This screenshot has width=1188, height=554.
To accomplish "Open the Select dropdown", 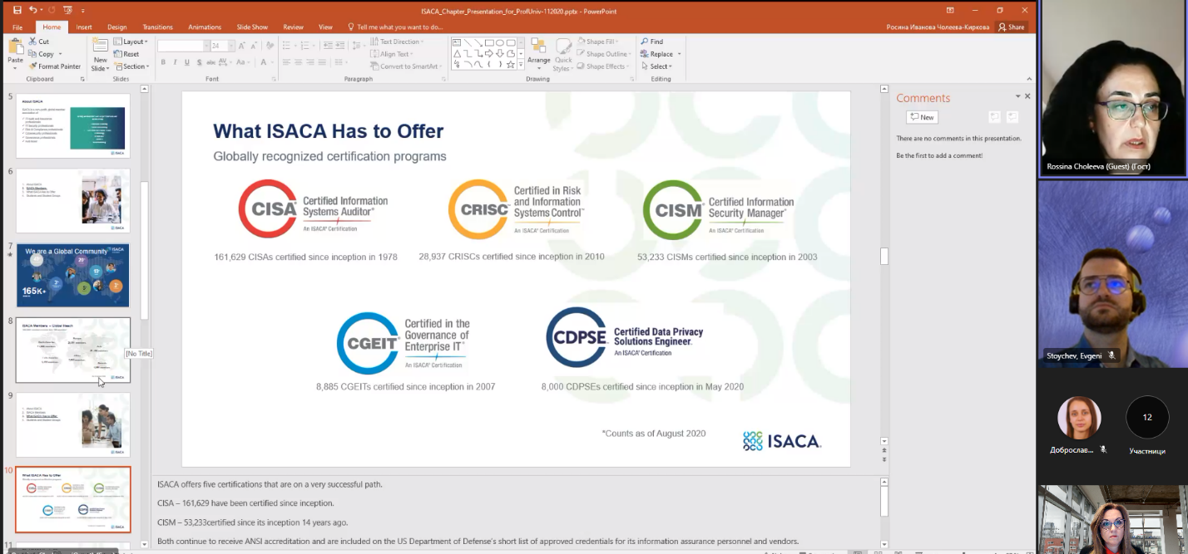I will 656,66.
